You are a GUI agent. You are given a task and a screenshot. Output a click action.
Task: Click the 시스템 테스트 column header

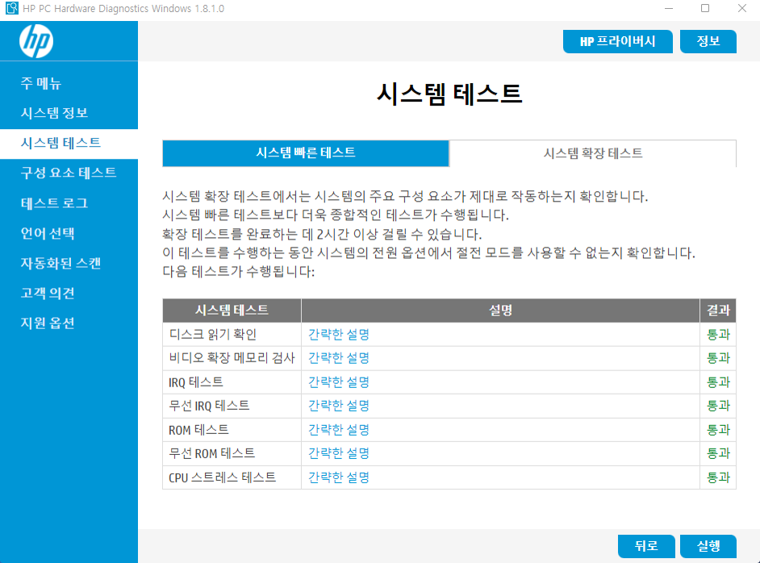coord(232,311)
